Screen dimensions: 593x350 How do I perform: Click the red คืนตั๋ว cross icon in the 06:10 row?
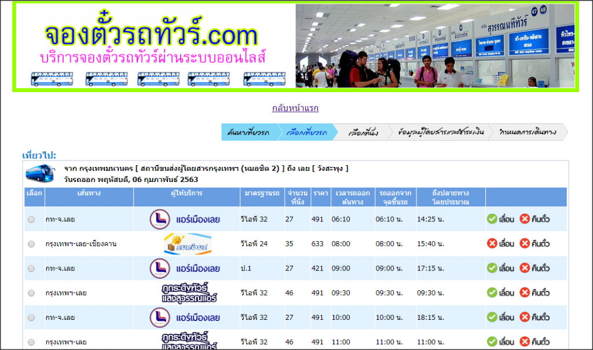point(525,219)
